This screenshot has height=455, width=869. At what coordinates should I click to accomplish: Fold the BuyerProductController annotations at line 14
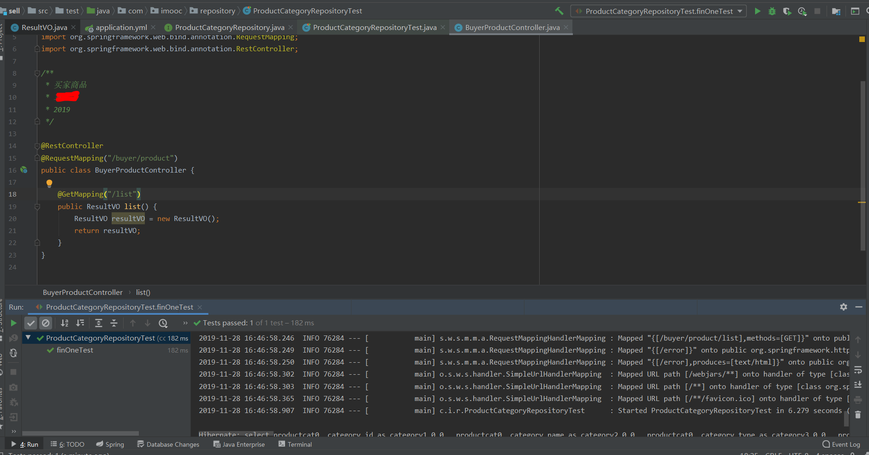pos(37,146)
